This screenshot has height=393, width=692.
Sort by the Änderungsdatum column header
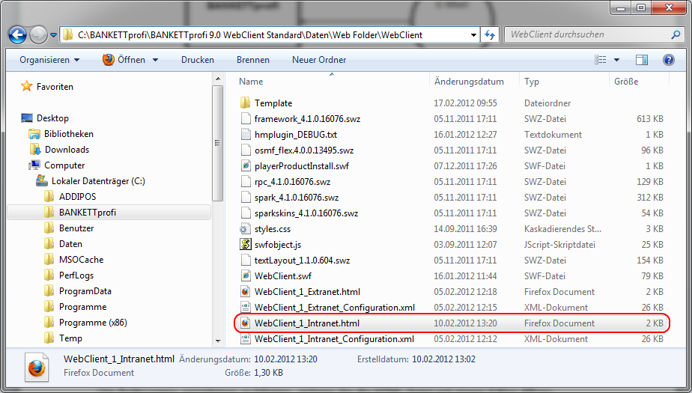pyautogui.click(x=469, y=82)
